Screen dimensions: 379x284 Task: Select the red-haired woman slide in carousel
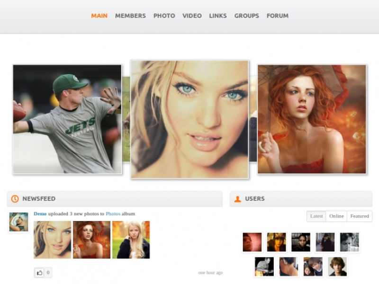pos(312,119)
